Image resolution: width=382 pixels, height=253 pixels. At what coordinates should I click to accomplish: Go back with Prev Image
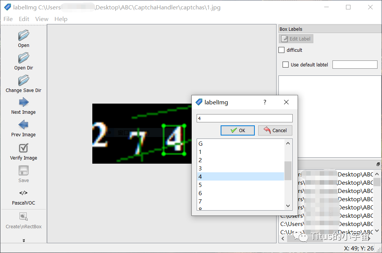[x=24, y=128]
